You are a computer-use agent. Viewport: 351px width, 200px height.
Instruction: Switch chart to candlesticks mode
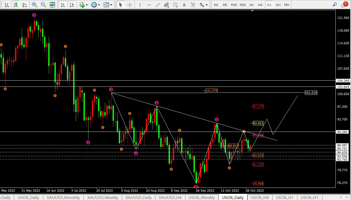coord(16,5)
